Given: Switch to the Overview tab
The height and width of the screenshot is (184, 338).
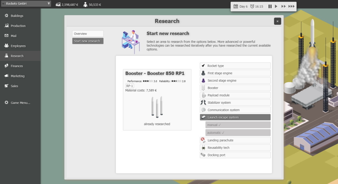Looking at the screenshot, I should coord(88,34).
